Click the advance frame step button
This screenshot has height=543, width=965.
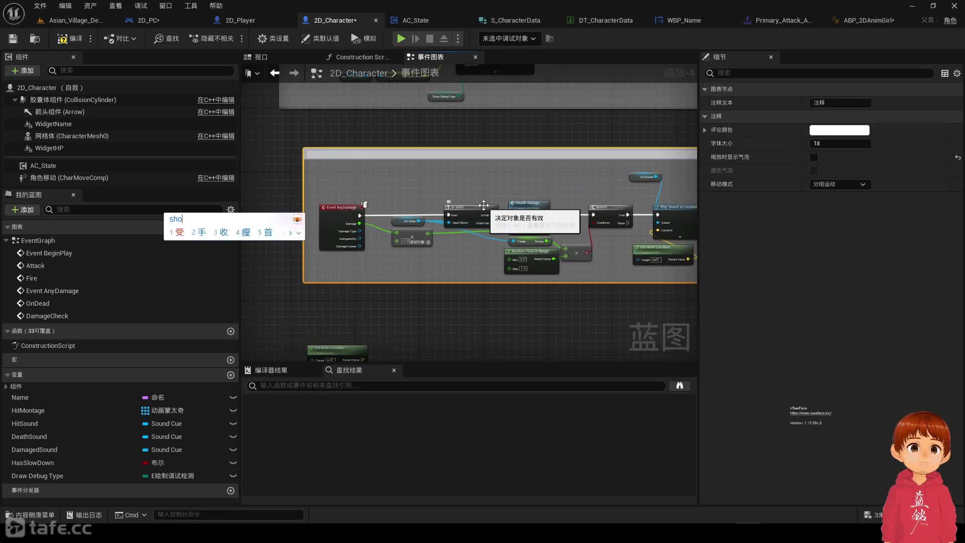pyautogui.click(x=416, y=39)
